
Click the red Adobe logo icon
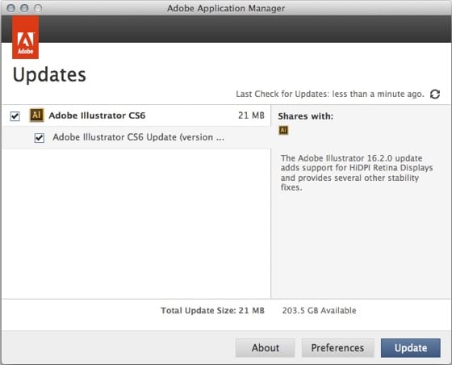click(25, 37)
